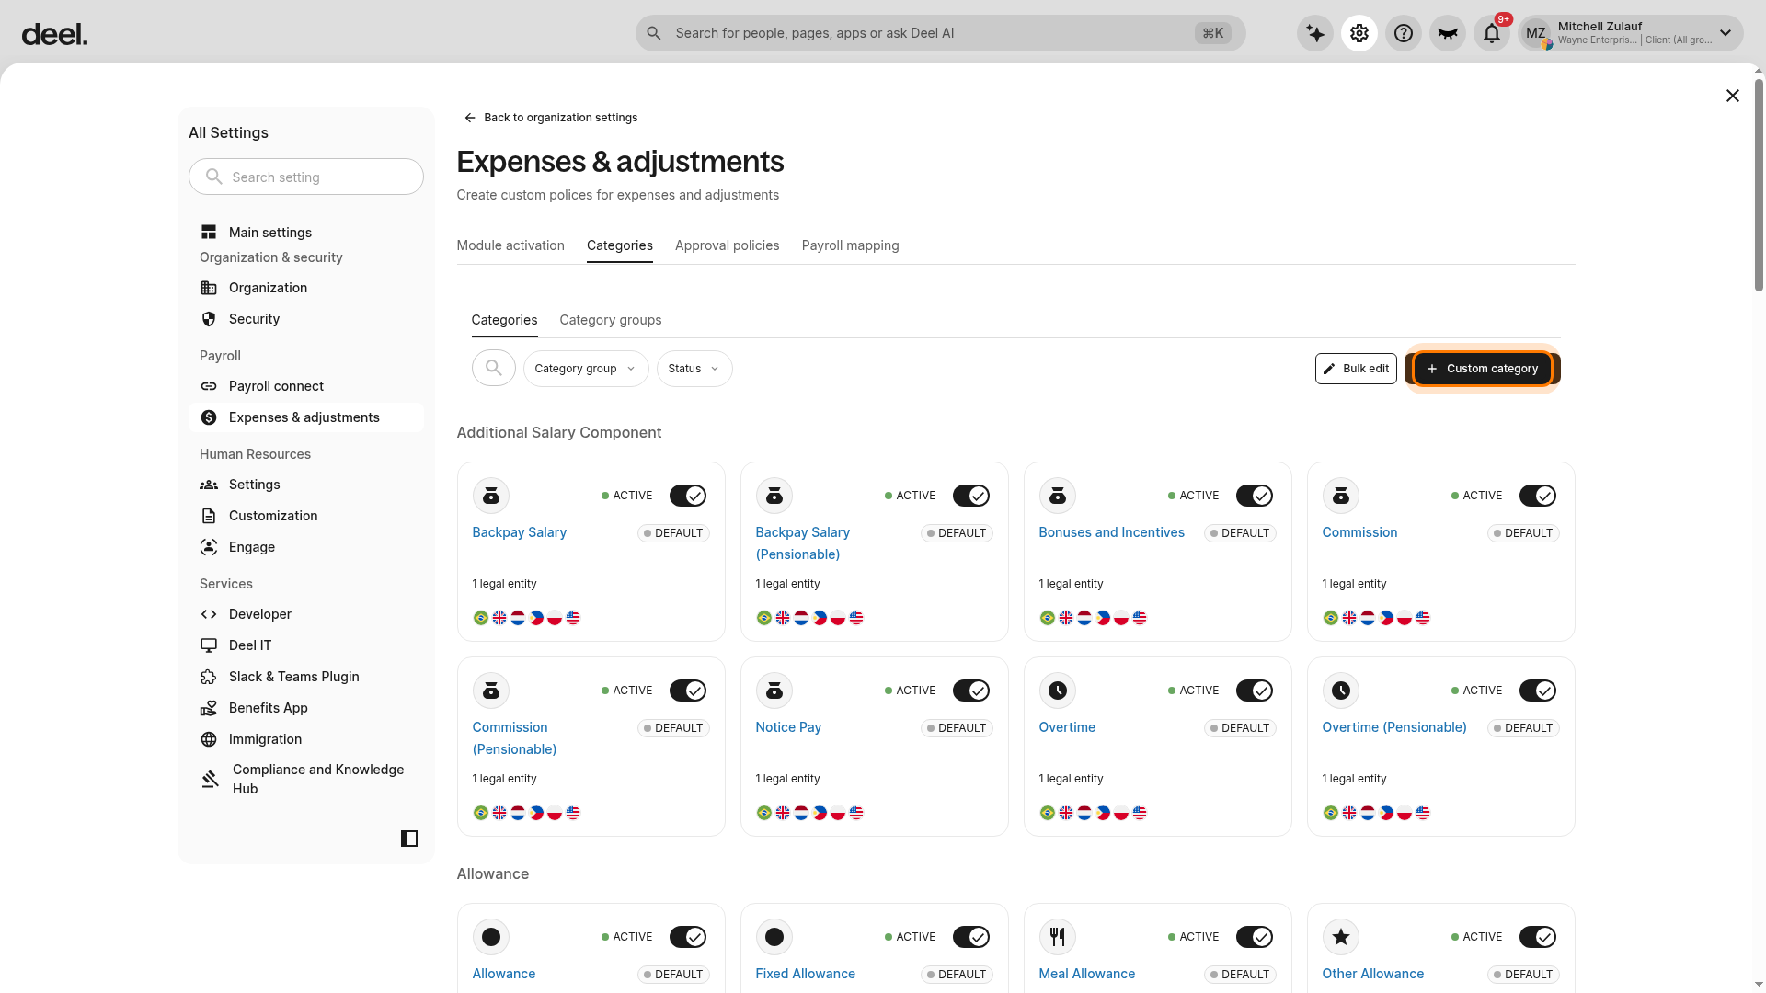1766x993 pixels.
Task: Click Other Allowance star icon
Action: point(1341,937)
